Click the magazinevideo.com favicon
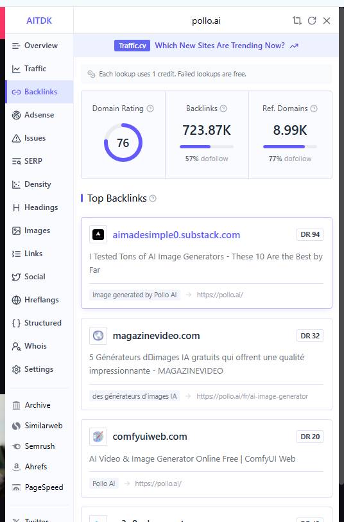This screenshot has height=522, width=344. point(98,336)
